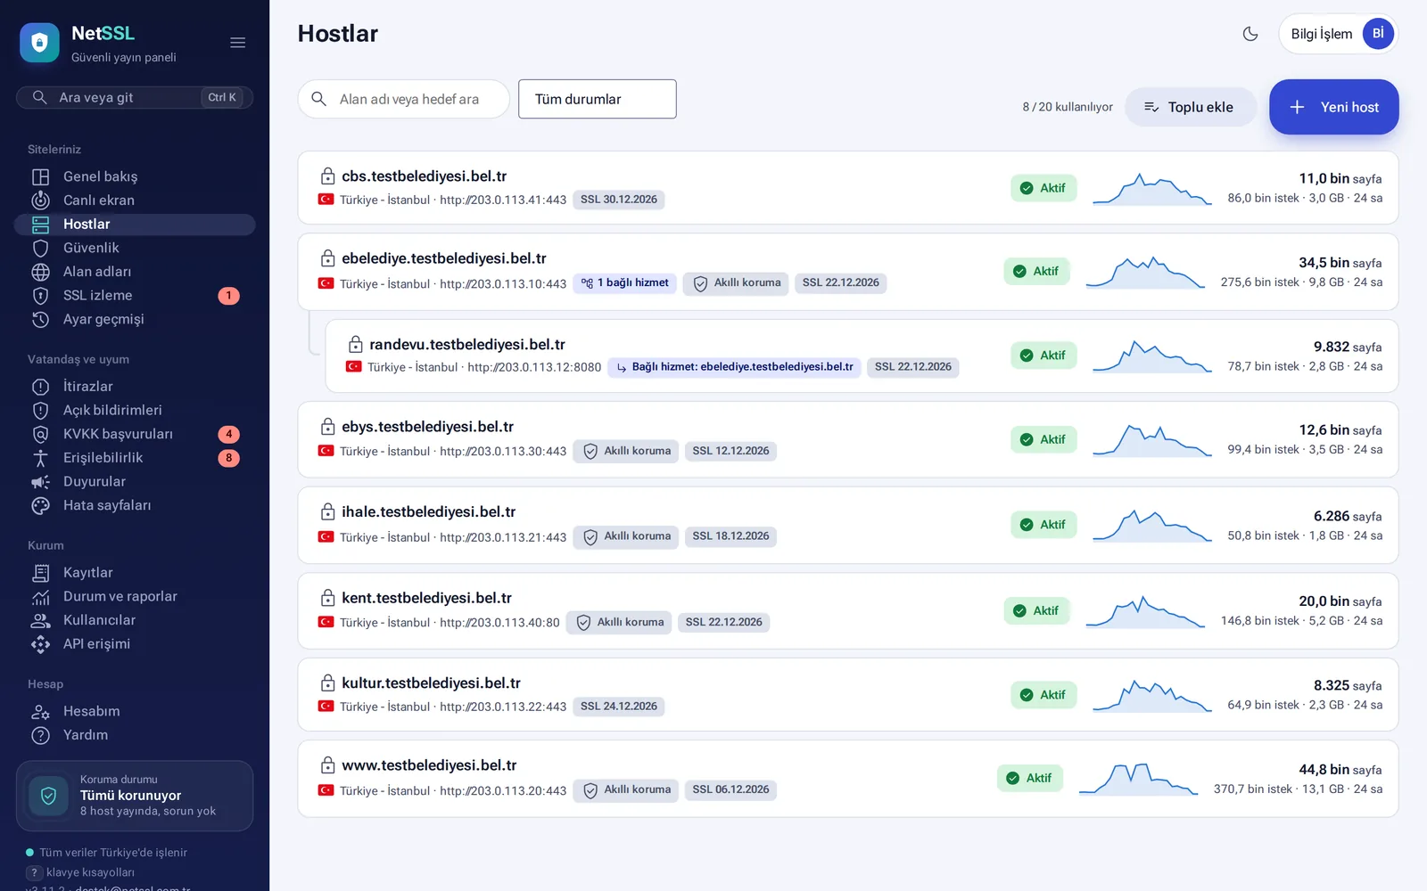Click the Yeni host button

(x=1333, y=107)
